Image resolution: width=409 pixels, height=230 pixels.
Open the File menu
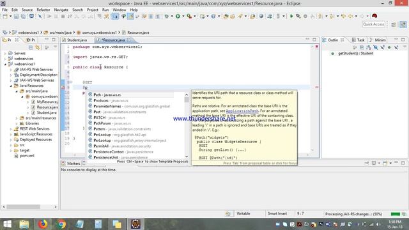point(4,10)
